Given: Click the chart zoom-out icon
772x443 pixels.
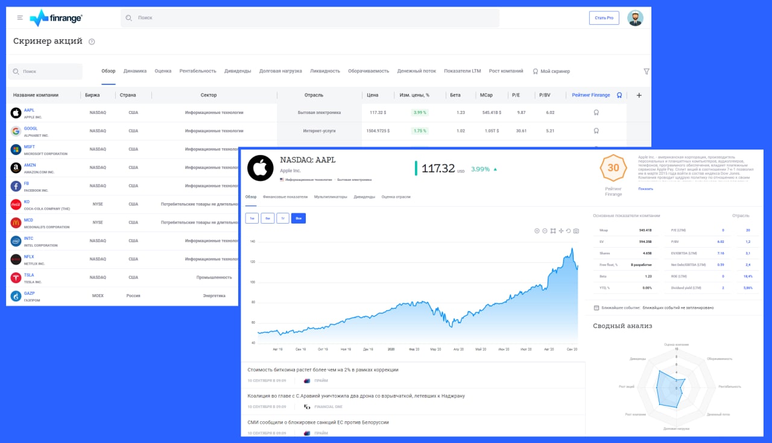Looking at the screenshot, I should [545, 231].
